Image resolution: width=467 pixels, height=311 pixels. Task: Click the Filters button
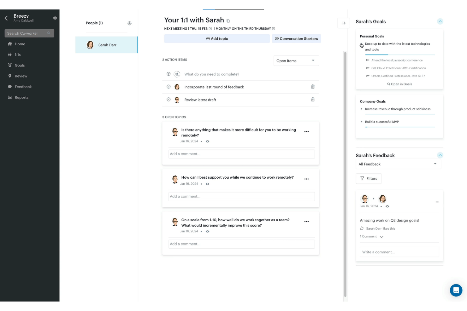point(369,179)
